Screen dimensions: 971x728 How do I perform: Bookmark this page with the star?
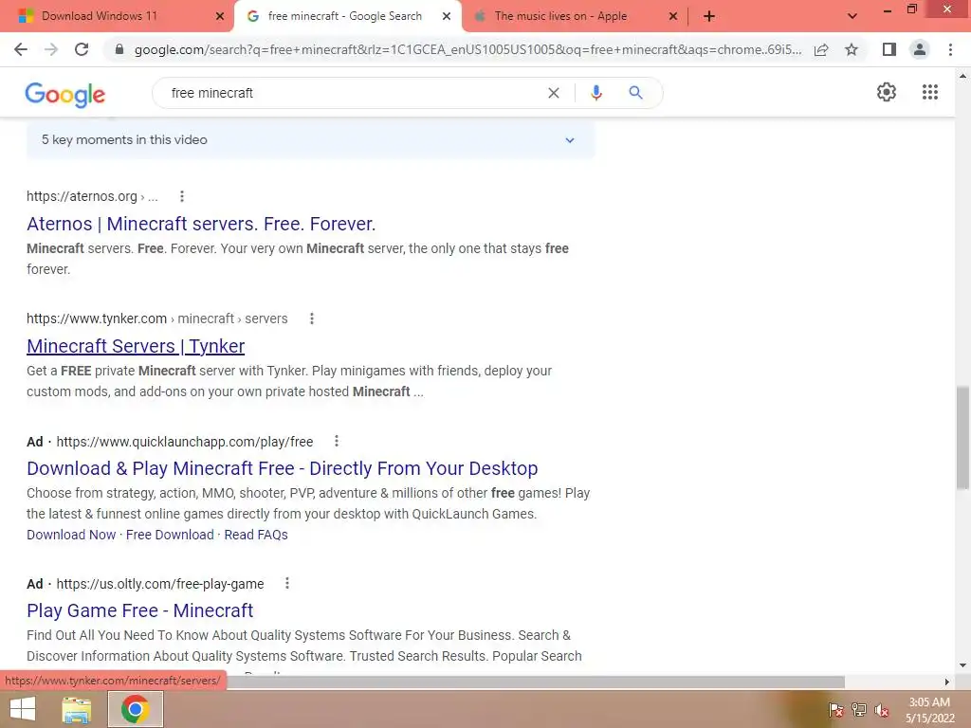click(852, 49)
